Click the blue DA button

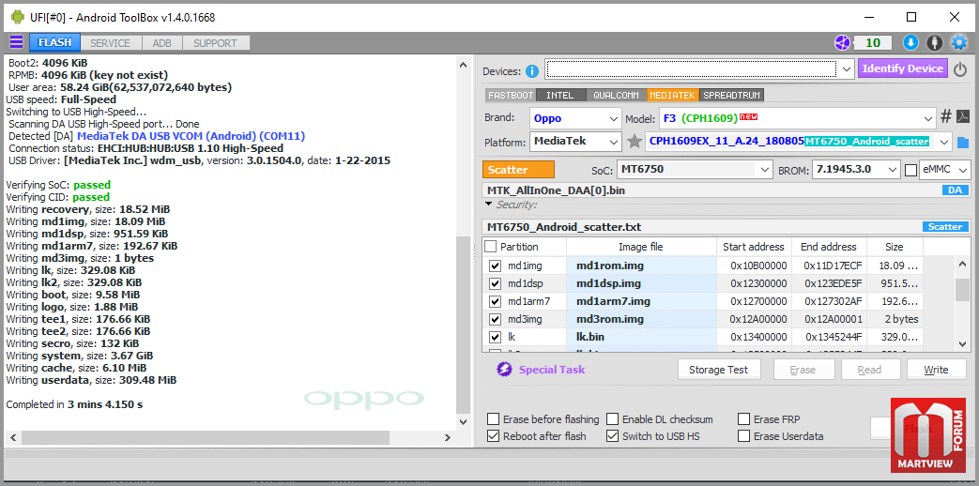[x=955, y=190]
